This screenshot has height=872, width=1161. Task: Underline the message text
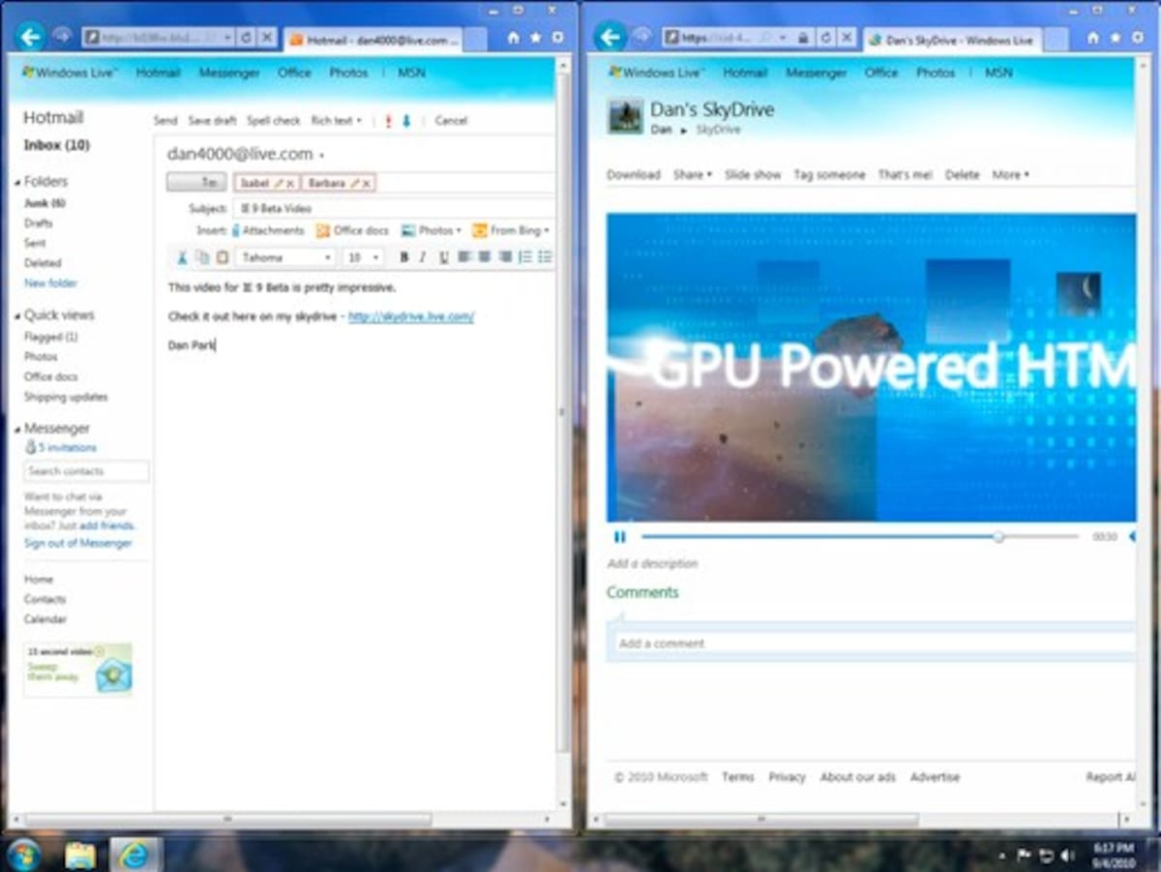point(444,257)
